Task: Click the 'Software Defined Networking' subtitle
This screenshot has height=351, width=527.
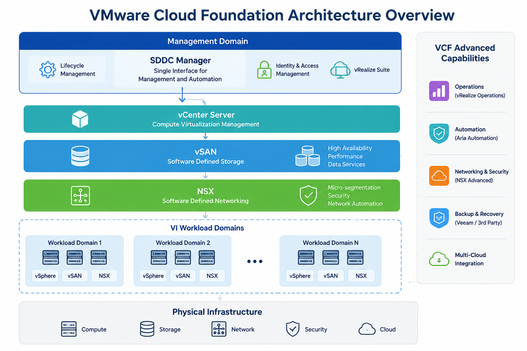Action: tap(205, 201)
